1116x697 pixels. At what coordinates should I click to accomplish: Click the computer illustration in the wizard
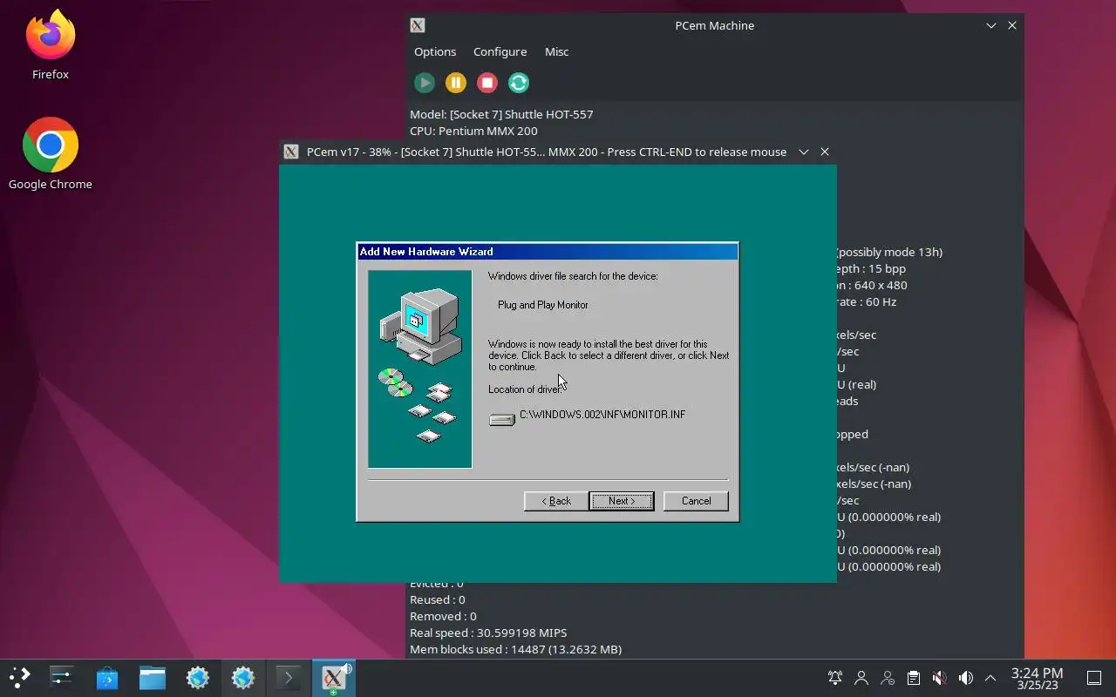420,369
